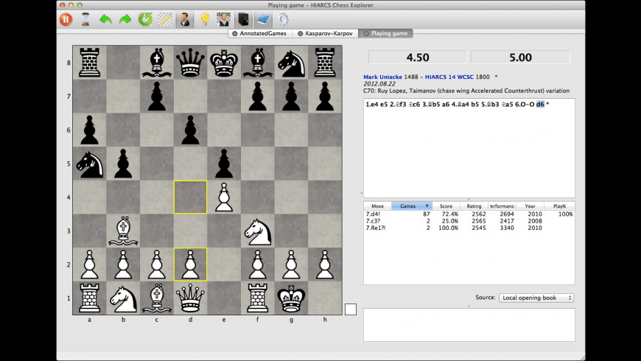
Task: Select the white bishop on b3
Action: 123,231
